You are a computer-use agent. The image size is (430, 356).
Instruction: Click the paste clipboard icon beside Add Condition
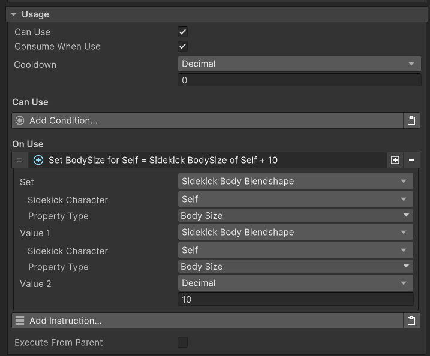411,120
